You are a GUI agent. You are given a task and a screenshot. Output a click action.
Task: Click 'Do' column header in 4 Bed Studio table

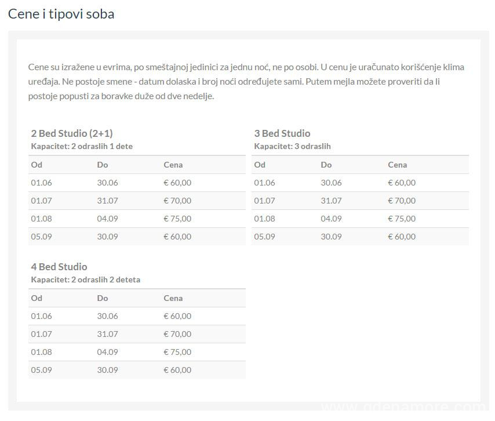coord(103,298)
